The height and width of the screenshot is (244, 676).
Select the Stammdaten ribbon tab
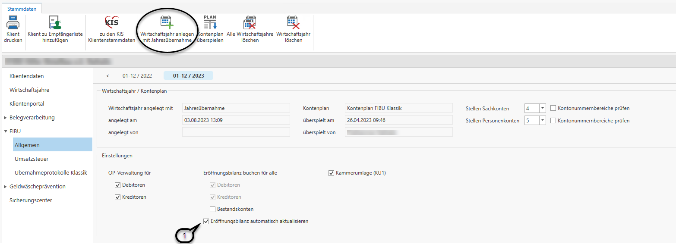coord(22,9)
